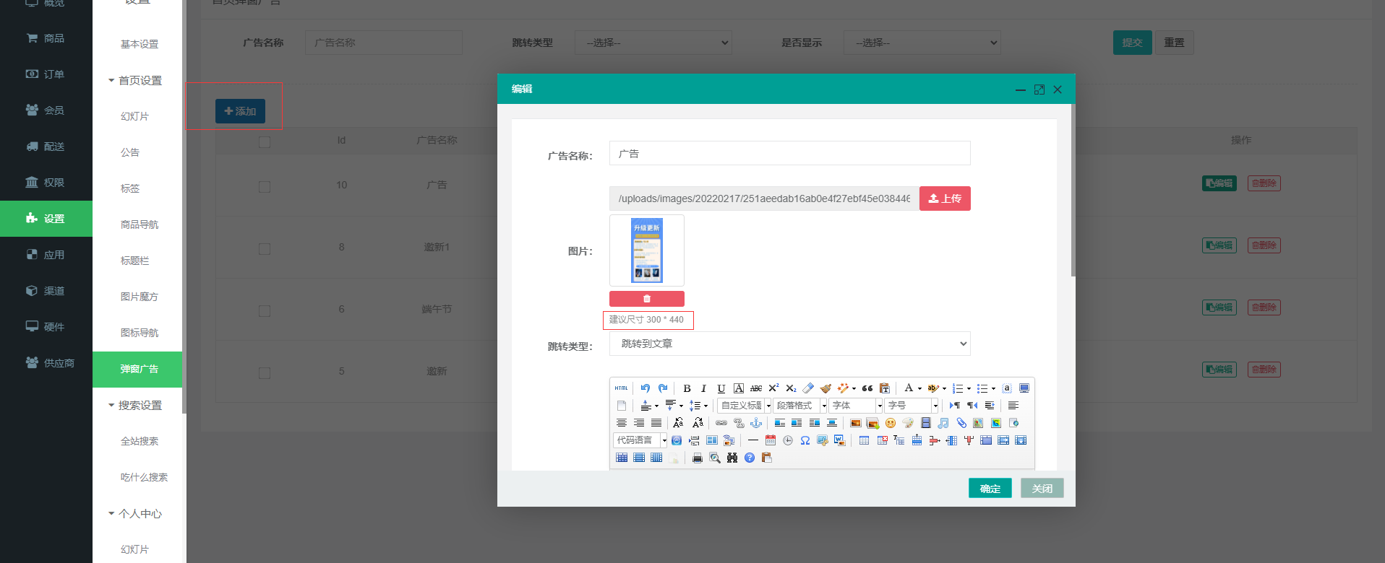This screenshot has width=1385, height=563.
Task: Apply underline in the editor toolbar
Action: click(721, 388)
